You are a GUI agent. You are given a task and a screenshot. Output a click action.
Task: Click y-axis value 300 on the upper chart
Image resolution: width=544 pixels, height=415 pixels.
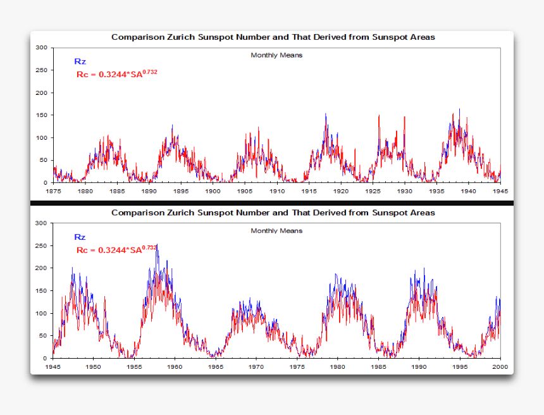click(41, 47)
